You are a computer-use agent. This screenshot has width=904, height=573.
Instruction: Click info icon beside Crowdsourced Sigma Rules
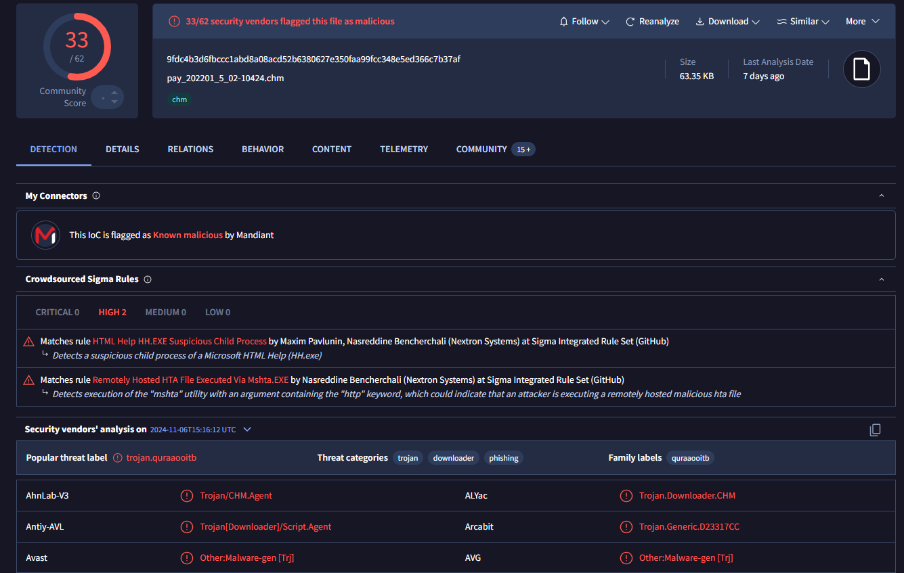point(148,279)
